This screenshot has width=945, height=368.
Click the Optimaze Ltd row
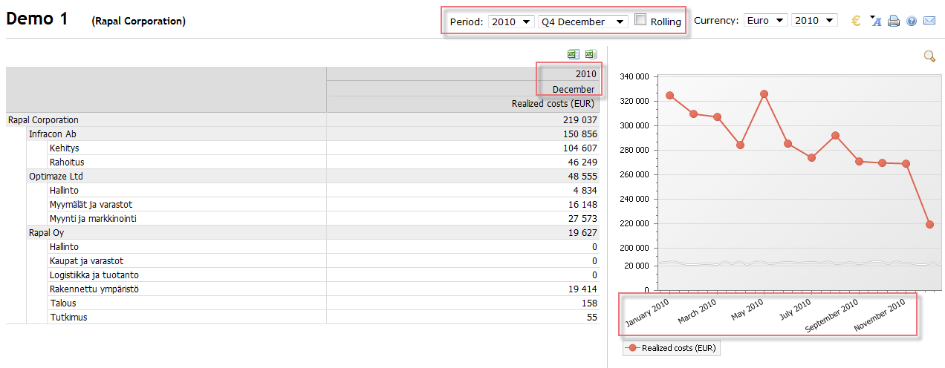56,176
